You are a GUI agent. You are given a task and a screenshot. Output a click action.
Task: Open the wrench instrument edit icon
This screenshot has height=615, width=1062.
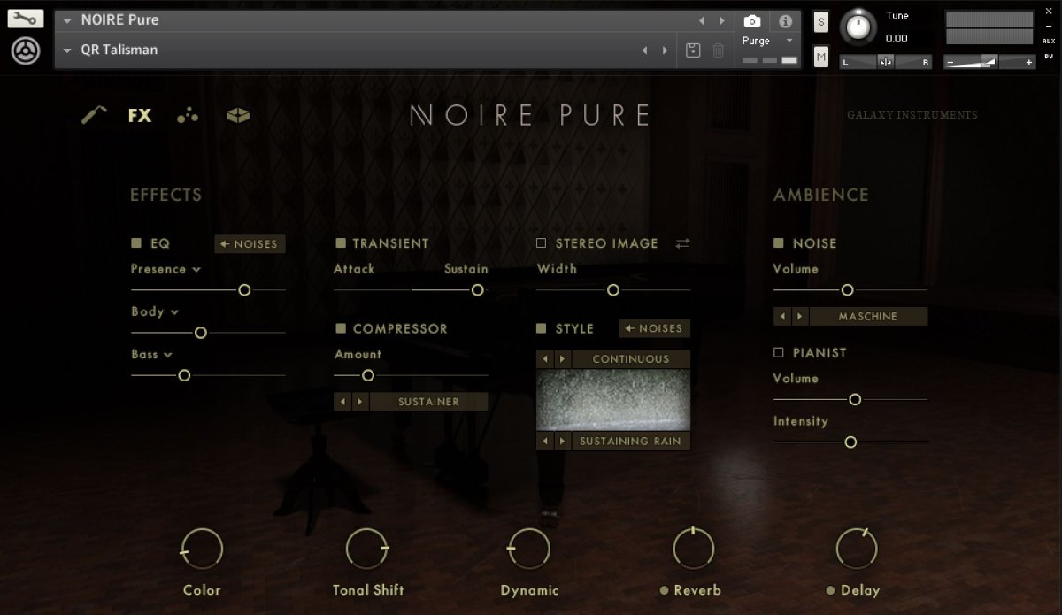[26, 19]
